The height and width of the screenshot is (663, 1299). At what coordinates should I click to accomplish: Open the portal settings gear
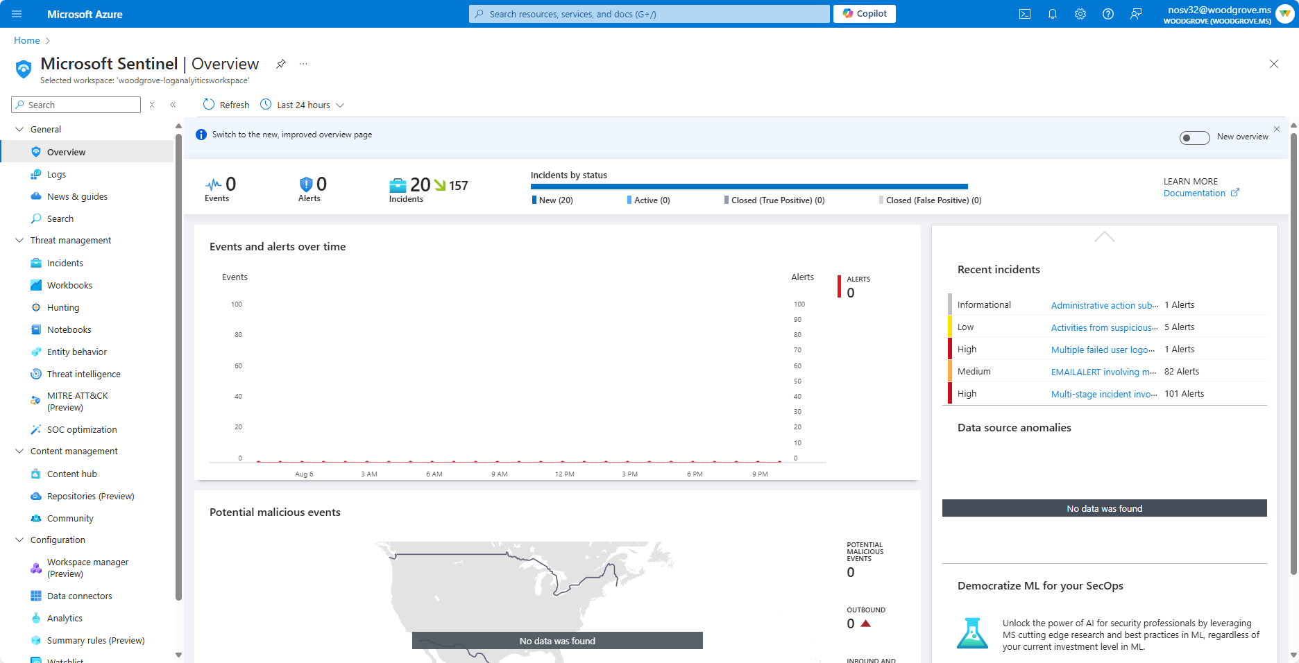(1080, 14)
